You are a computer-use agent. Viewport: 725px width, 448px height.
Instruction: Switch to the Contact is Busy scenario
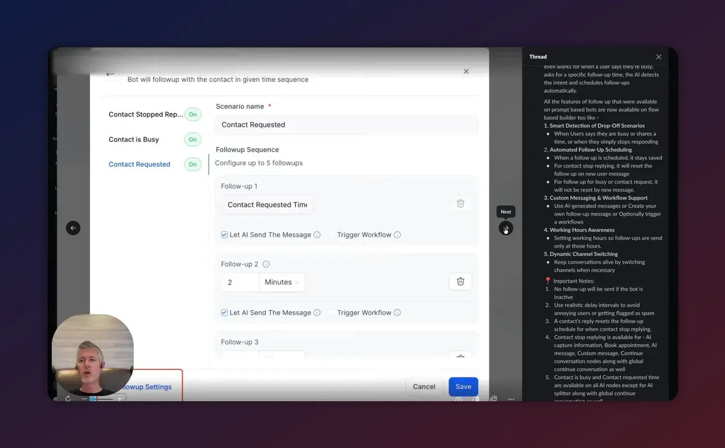click(x=134, y=139)
